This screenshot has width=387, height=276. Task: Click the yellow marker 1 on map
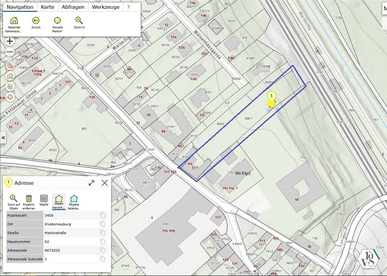(x=271, y=98)
